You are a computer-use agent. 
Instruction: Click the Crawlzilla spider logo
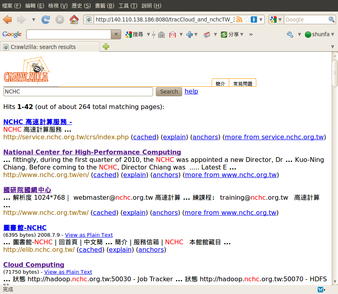[x=27, y=69]
